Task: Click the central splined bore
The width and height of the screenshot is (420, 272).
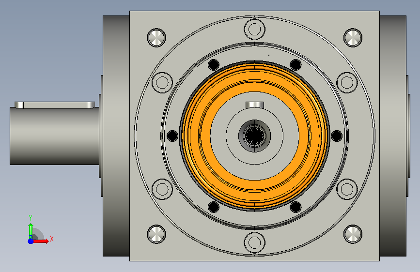Action: pyautogui.click(x=254, y=136)
